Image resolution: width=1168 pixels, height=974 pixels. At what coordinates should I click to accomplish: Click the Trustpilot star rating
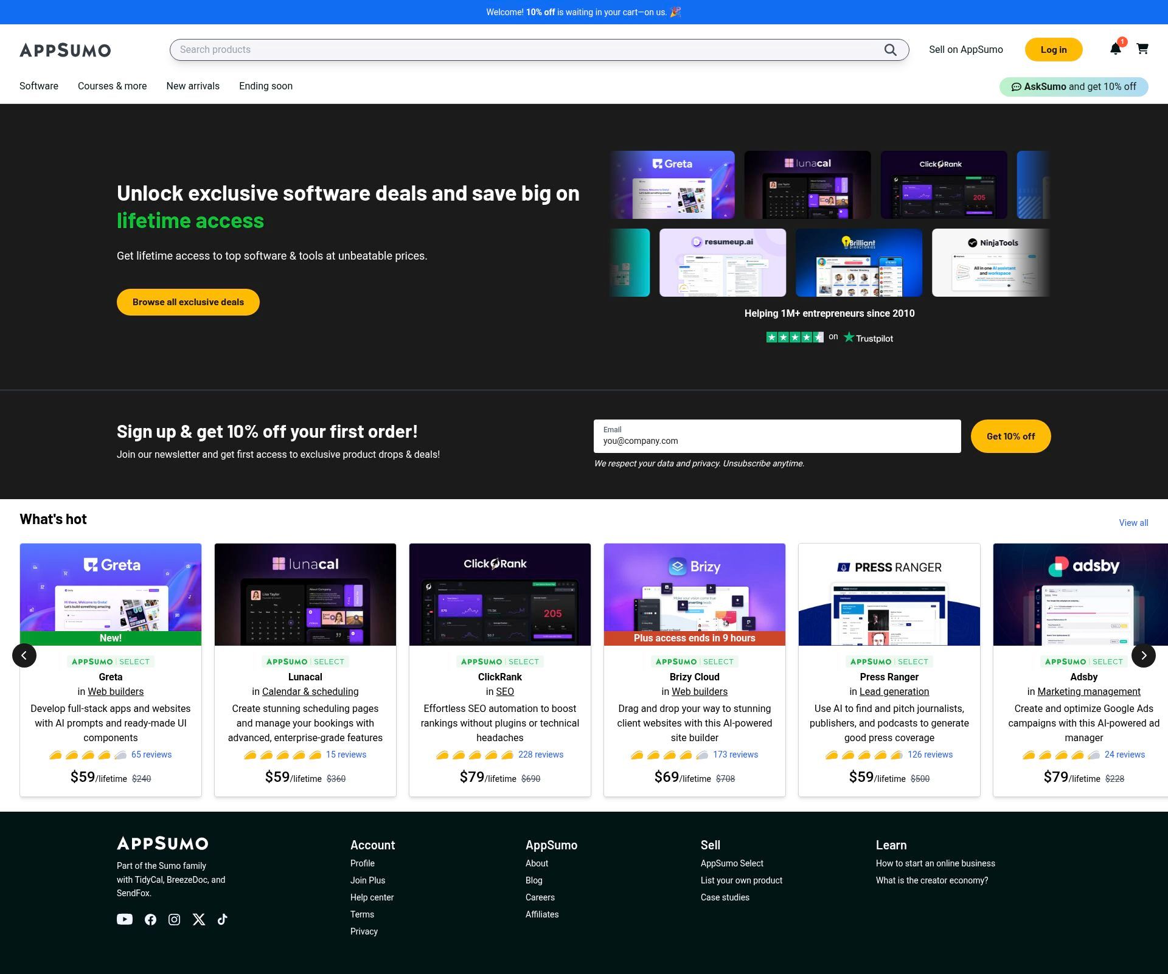point(794,337)
